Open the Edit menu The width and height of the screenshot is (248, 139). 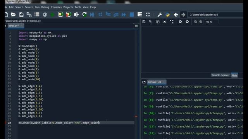coord(11,7)
